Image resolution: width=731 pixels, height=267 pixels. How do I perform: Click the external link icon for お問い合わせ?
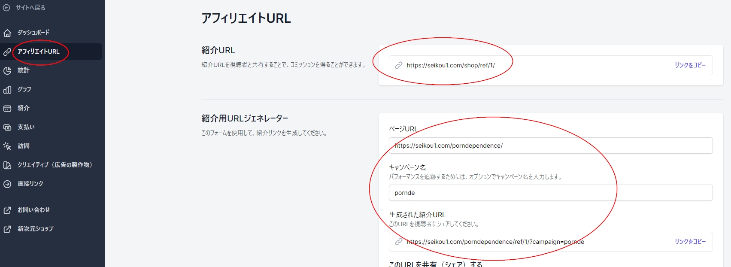pyautogui.click(x=7, y=210)
